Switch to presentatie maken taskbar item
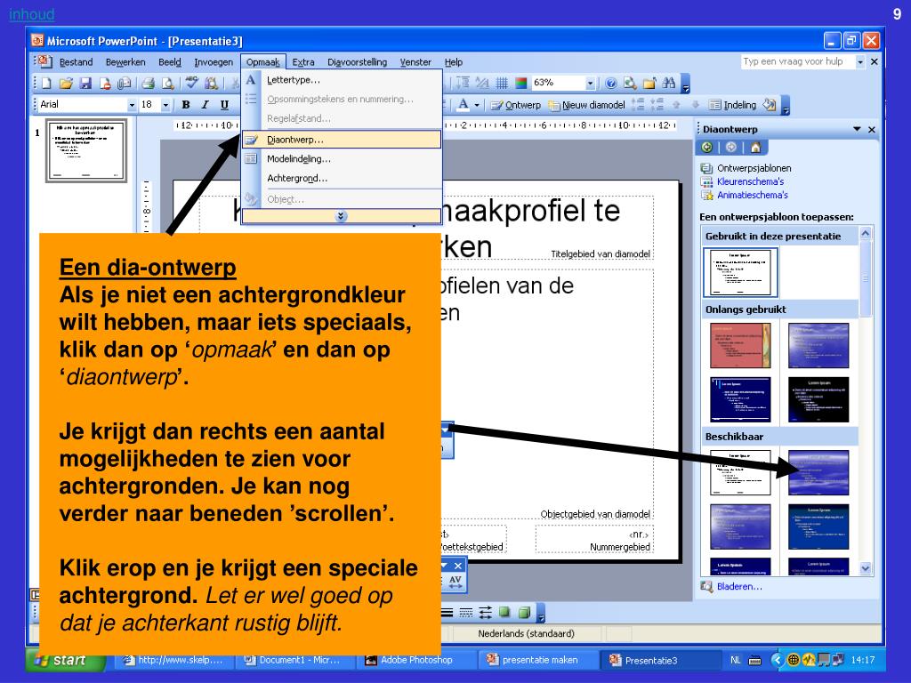Viewport: 911px width, 683px height. (x=537, y=661)
